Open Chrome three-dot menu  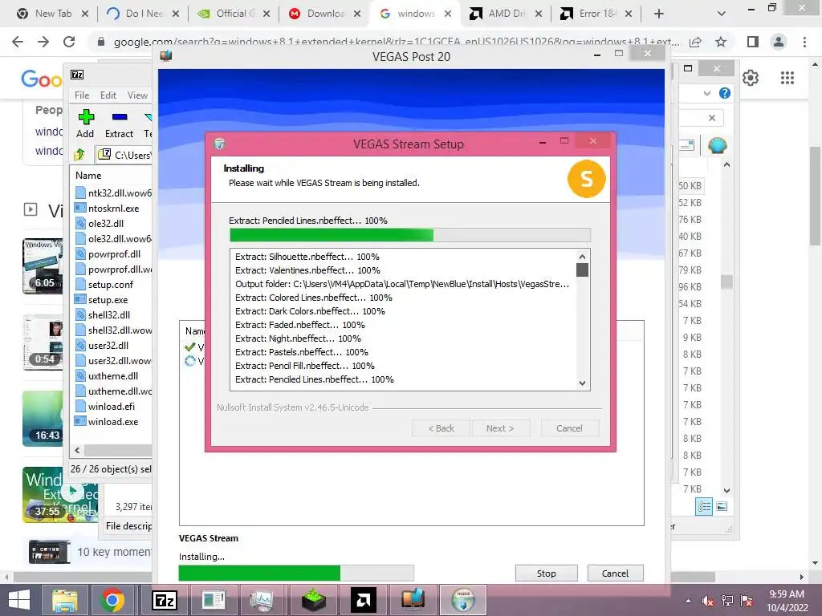click(804, 42)
